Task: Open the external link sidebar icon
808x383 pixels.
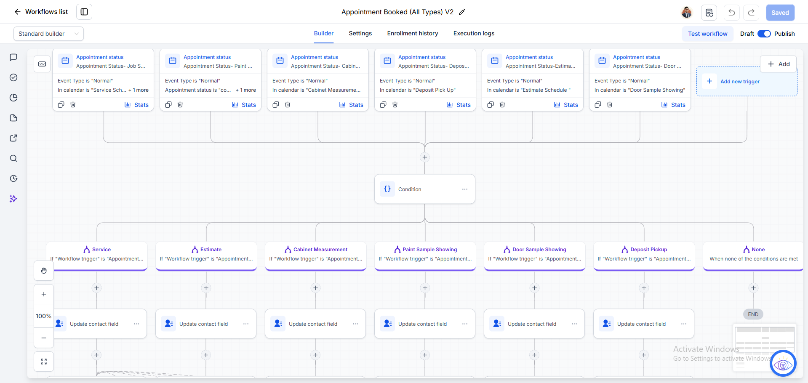Action: (x=13, y=138)
